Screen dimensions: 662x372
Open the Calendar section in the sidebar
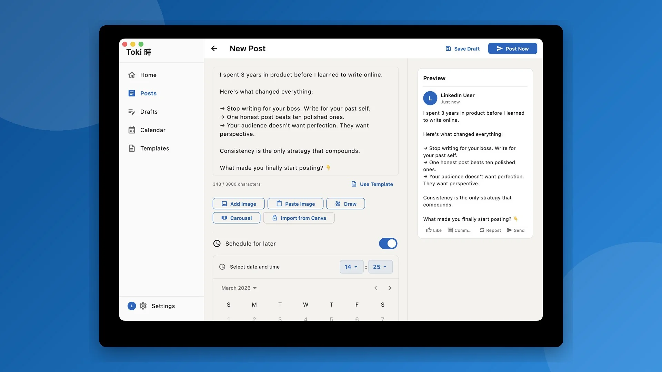coord(153,130)
